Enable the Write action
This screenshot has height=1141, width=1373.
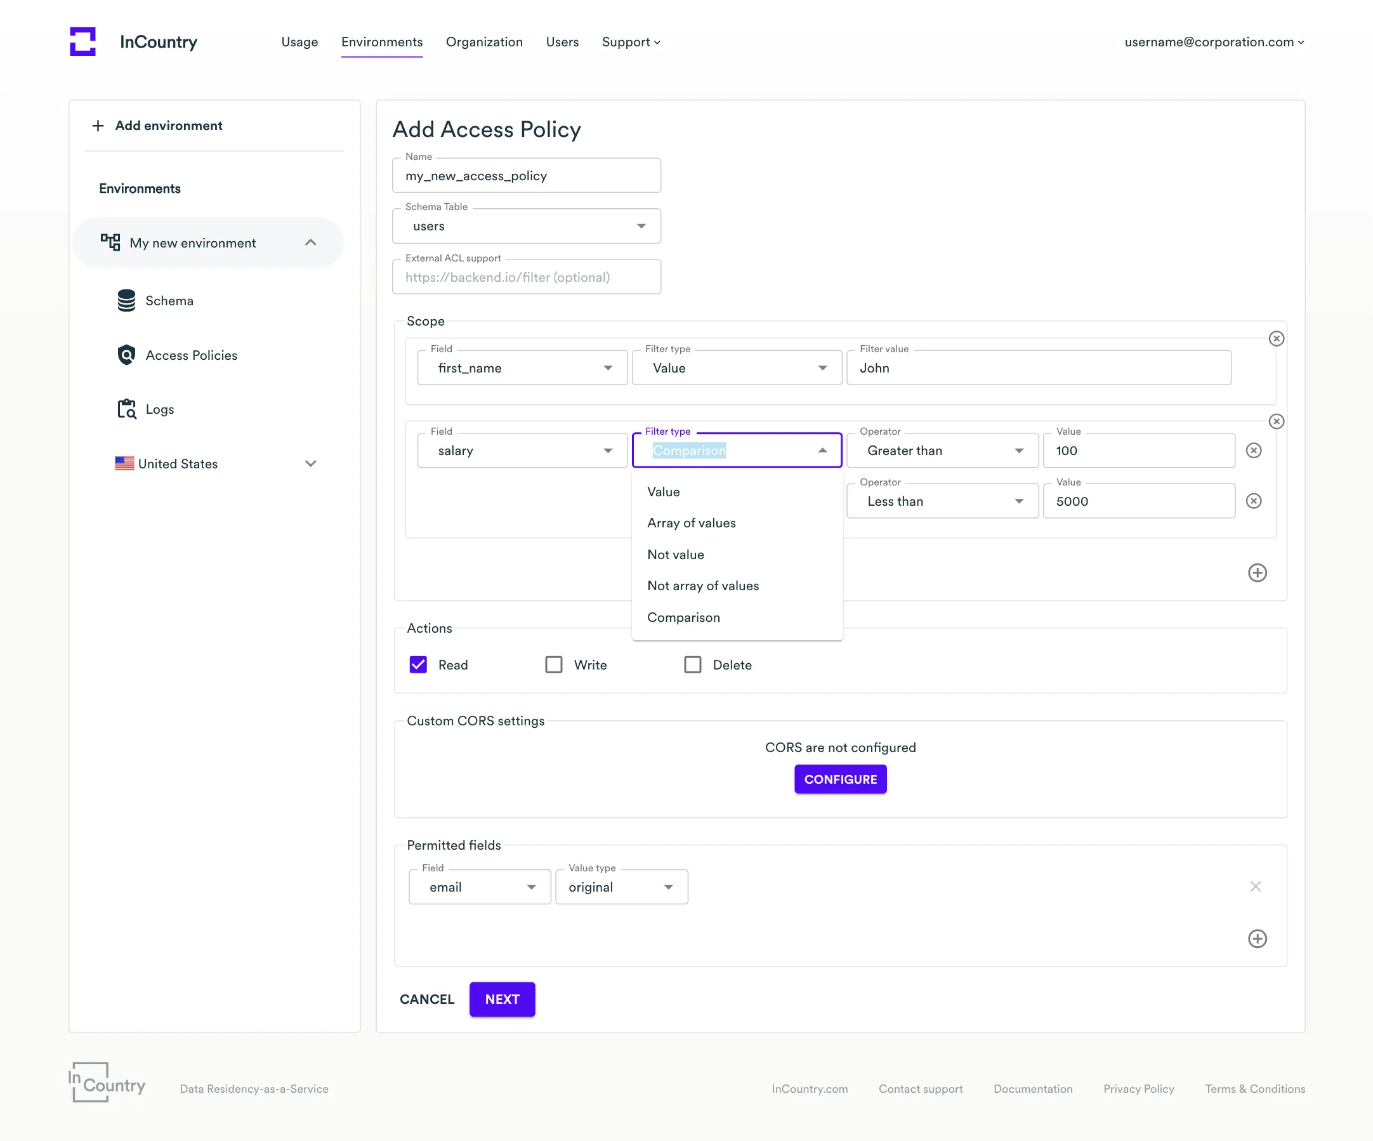pos(553,664)
